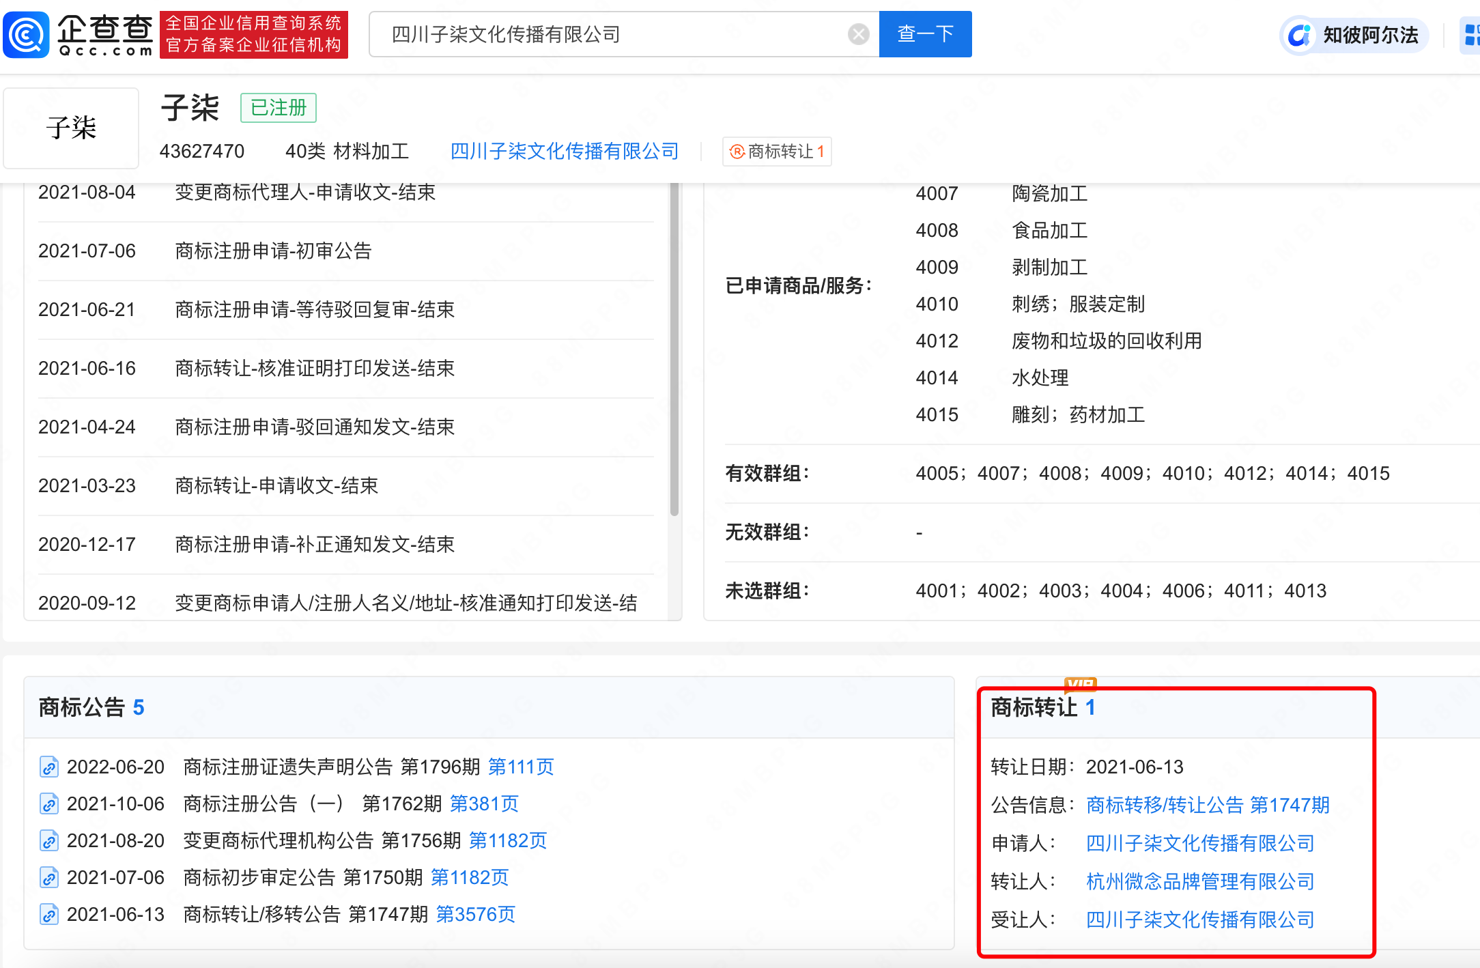Viewport: 1480px width, 968px height.
Task: Click the 商标转让 1 tag in header
Action: click(x=777, y=152)
